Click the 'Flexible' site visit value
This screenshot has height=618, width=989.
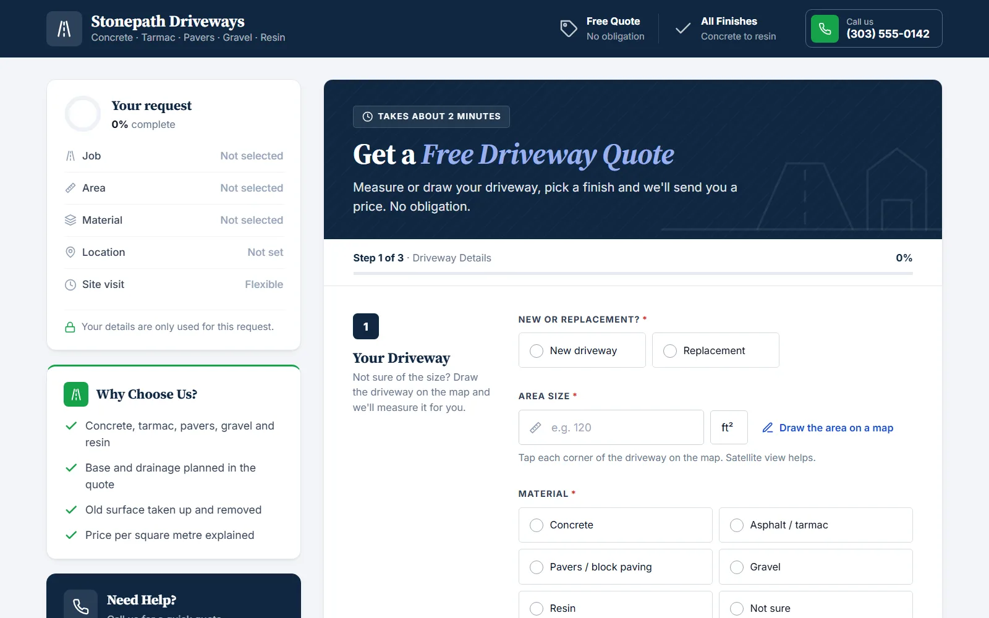click(x=264, y=284)
